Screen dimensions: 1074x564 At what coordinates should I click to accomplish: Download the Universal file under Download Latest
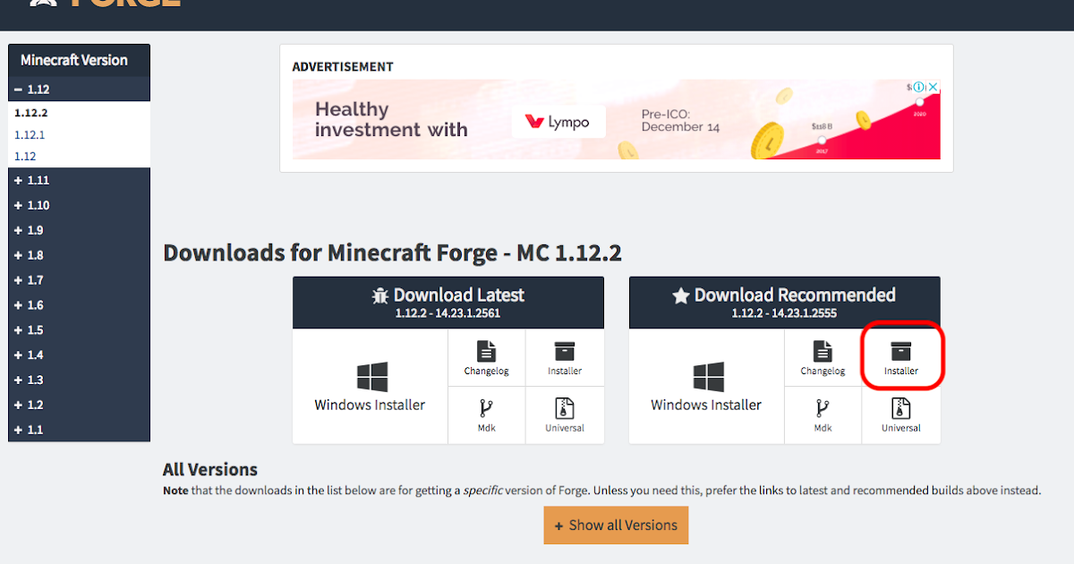point(565,415)
